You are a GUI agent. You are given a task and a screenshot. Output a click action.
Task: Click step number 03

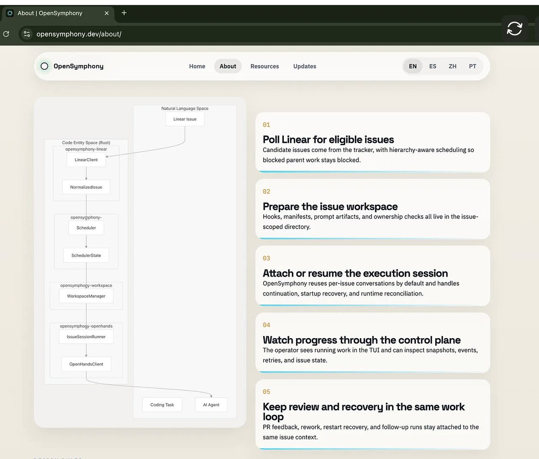pyautogui.click(x=266, y=258)
